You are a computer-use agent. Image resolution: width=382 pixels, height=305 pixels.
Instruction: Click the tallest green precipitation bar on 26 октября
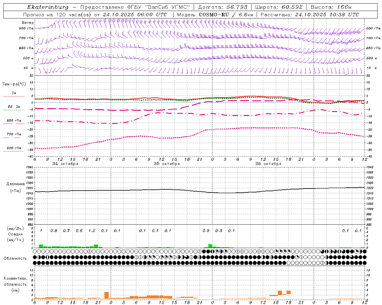pyautogui.click(x=210, y=246)
